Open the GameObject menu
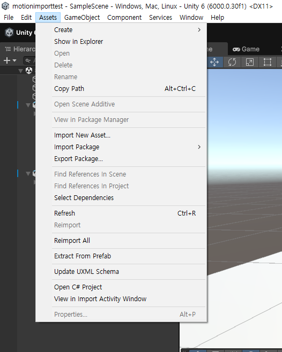The height and width of the screenshot is (352, 282). (x=82, y=18)
